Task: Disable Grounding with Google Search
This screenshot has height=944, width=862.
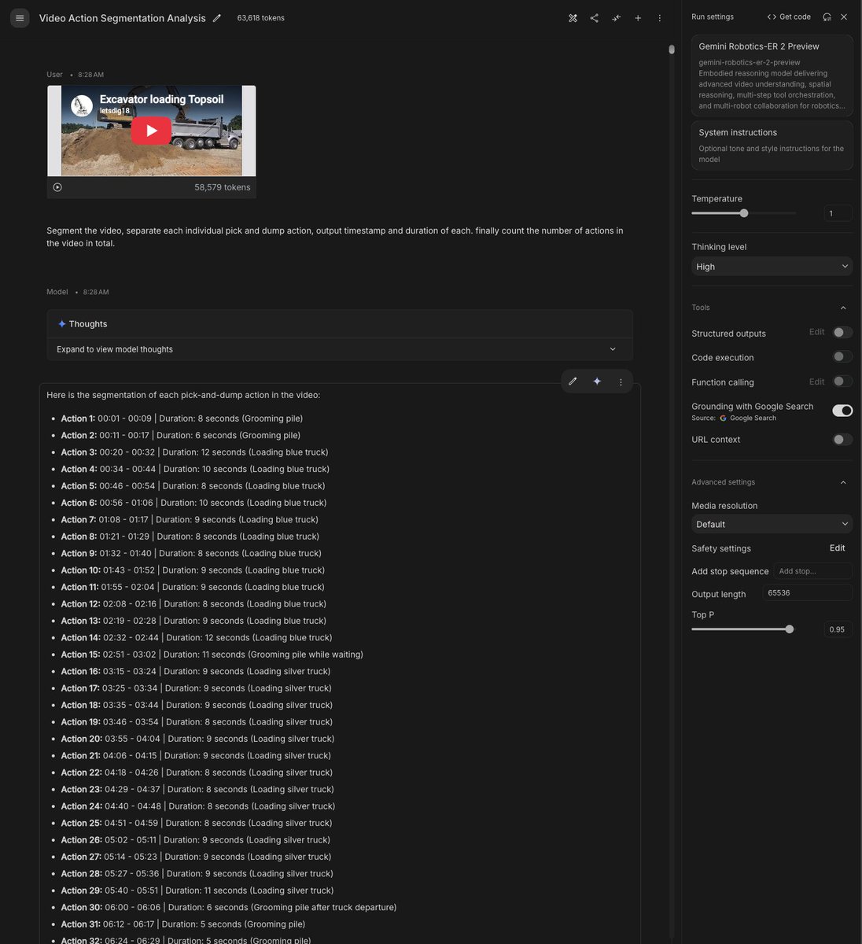Action: click(x=842, y=411)
